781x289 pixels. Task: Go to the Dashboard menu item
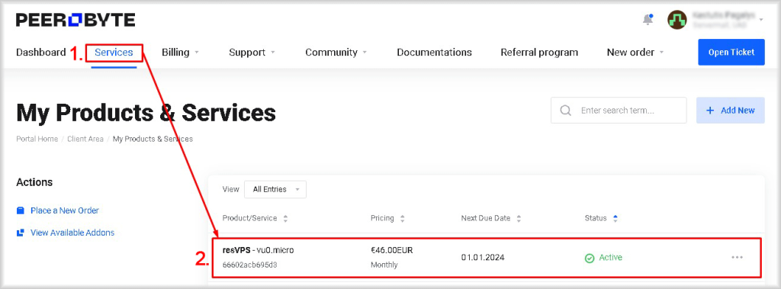pyautogui.click(x=41, y=53)
